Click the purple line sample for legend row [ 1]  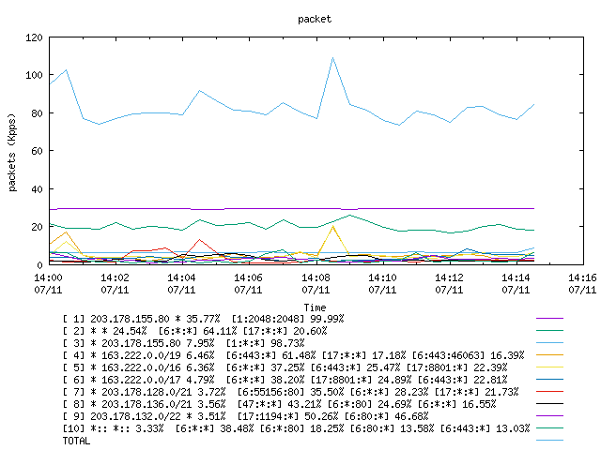549,319
